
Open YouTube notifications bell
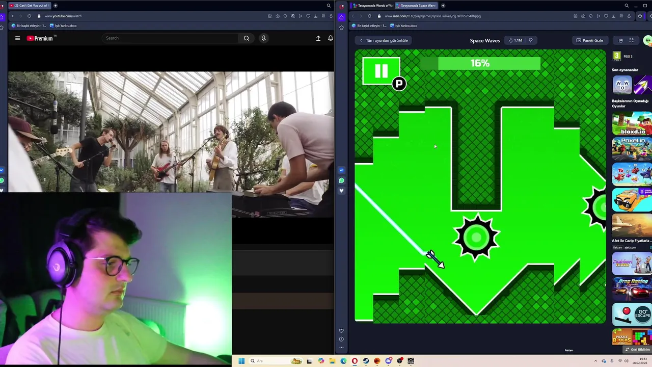tap(330, 38)
